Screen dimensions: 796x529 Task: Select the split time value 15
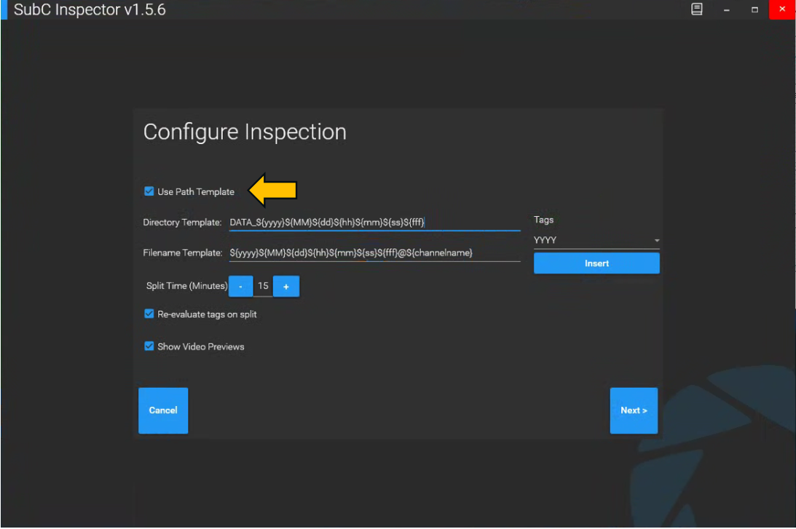click(x=263, y=287)
